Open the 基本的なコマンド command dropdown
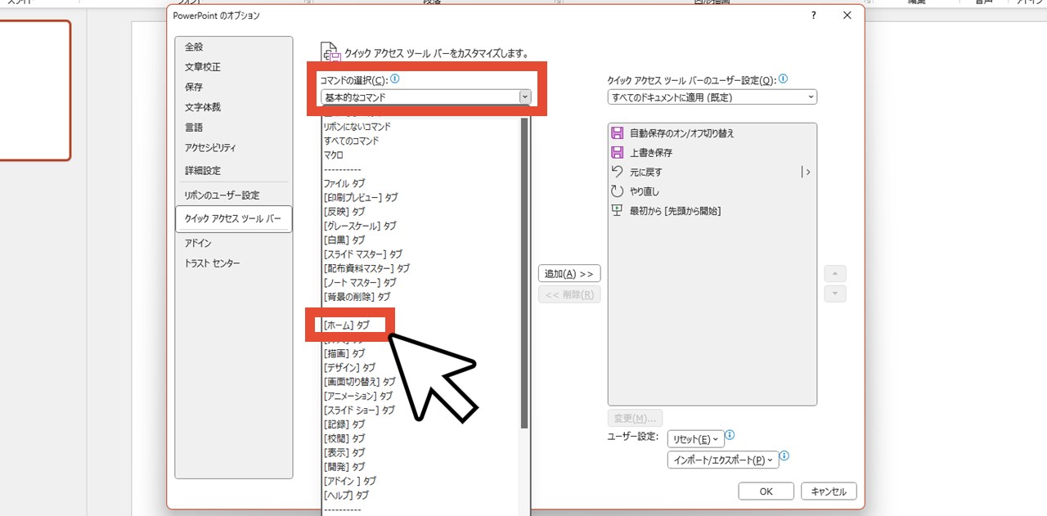1047x516 pixels. [426, 97]
